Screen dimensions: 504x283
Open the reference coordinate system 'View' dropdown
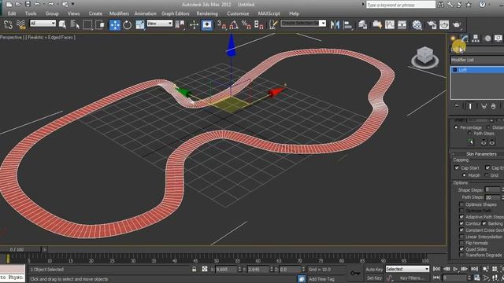click(159, 24)
